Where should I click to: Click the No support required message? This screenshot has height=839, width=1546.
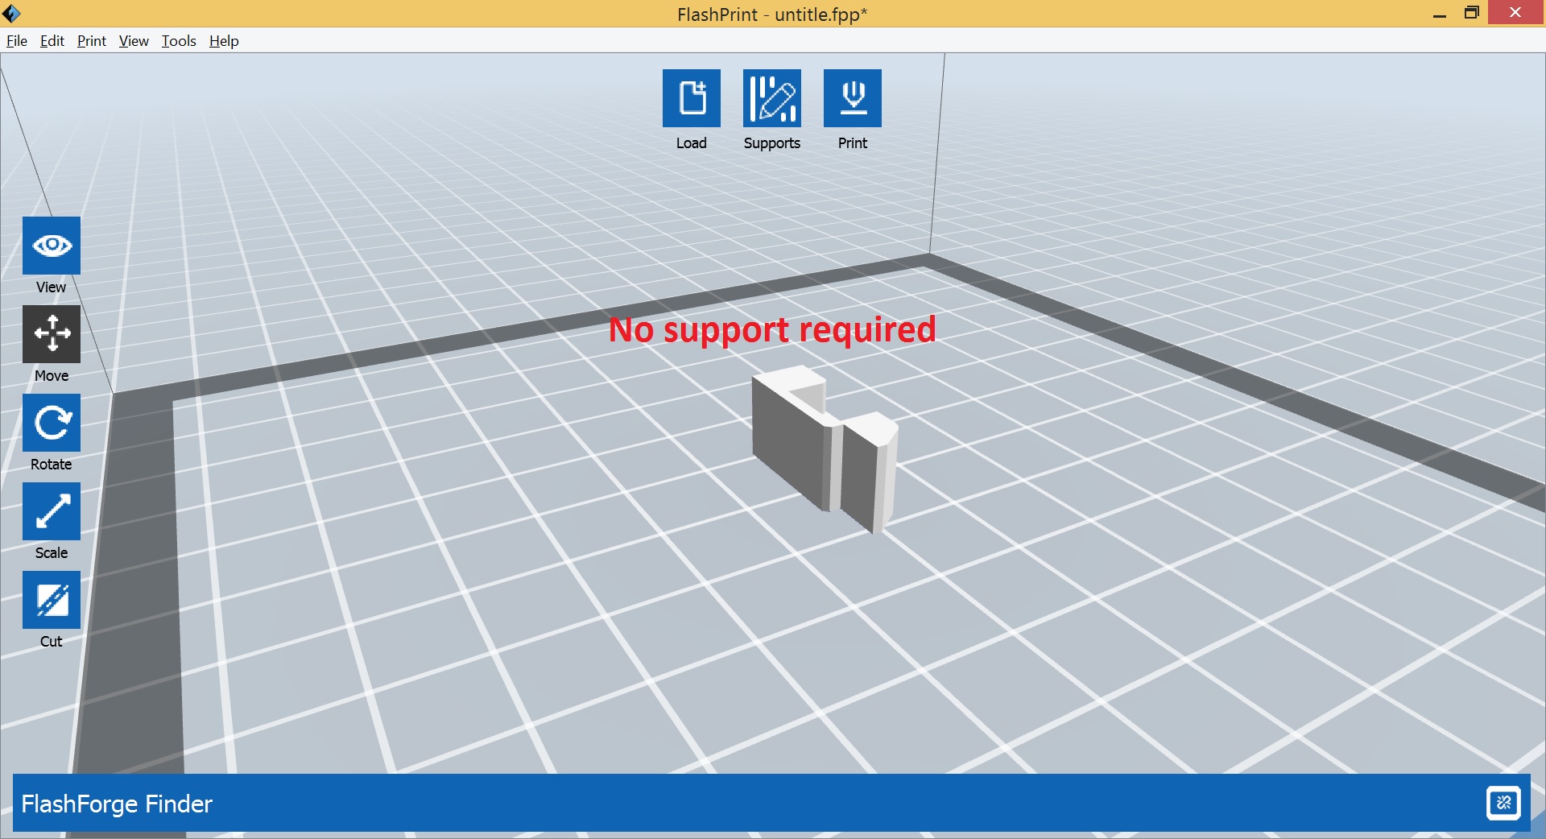(x=772, y=330)
